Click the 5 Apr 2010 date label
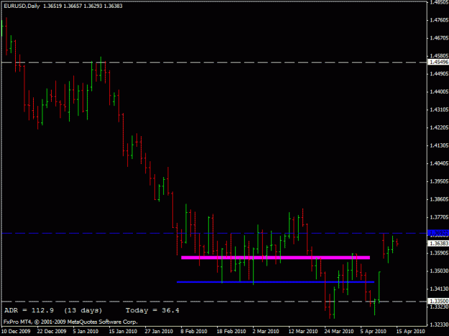The height and width of the screenshot is (336, 449). click(374, 332)
